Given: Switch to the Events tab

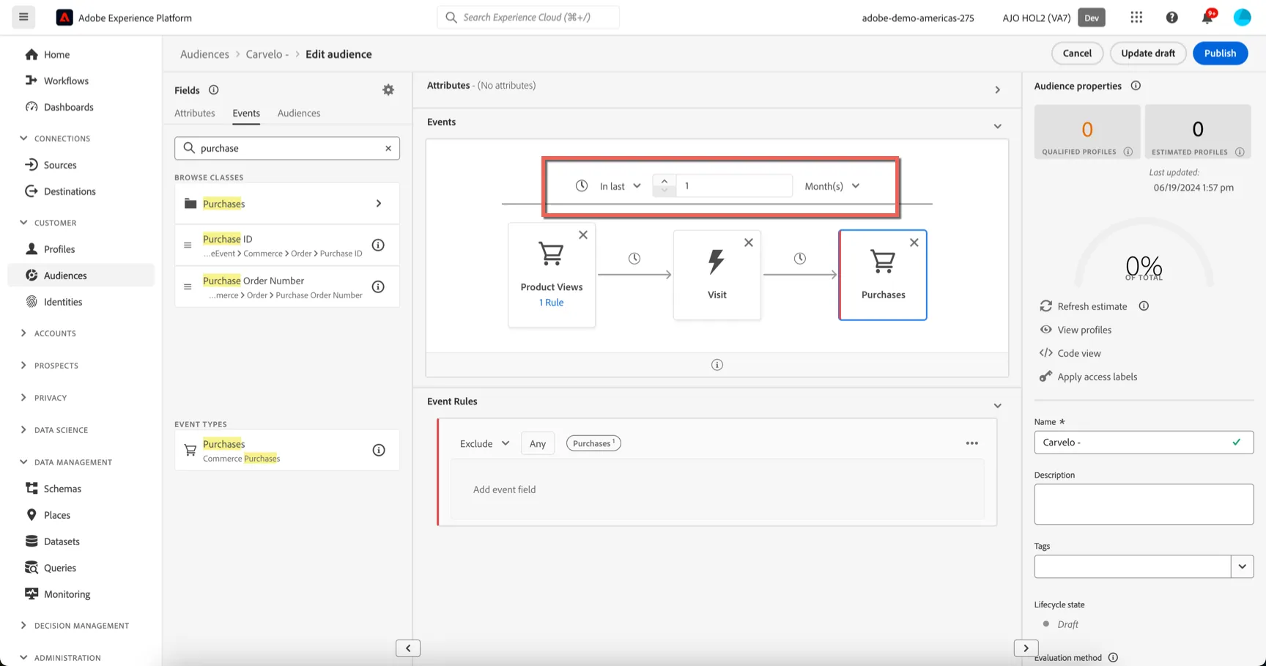Looking at the screenshot, I should point(246,114).
